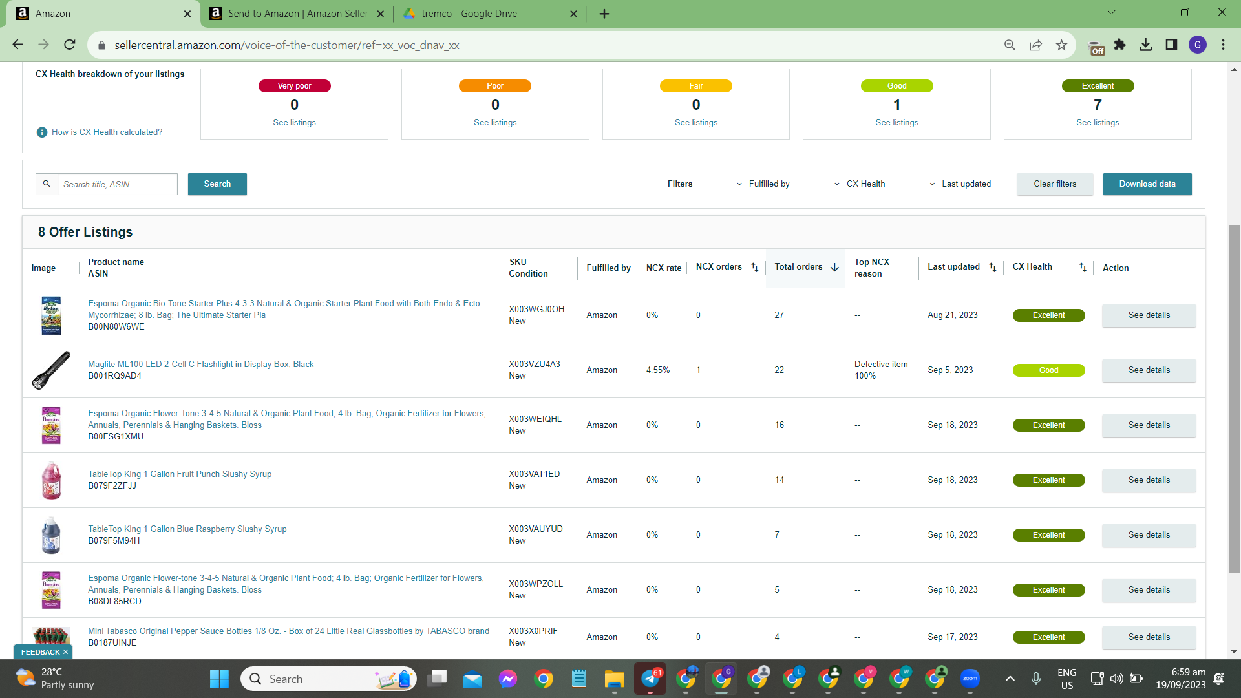Open the Google profile avatar
This screenshot has height=698, width=1241.
(1198, 45)
